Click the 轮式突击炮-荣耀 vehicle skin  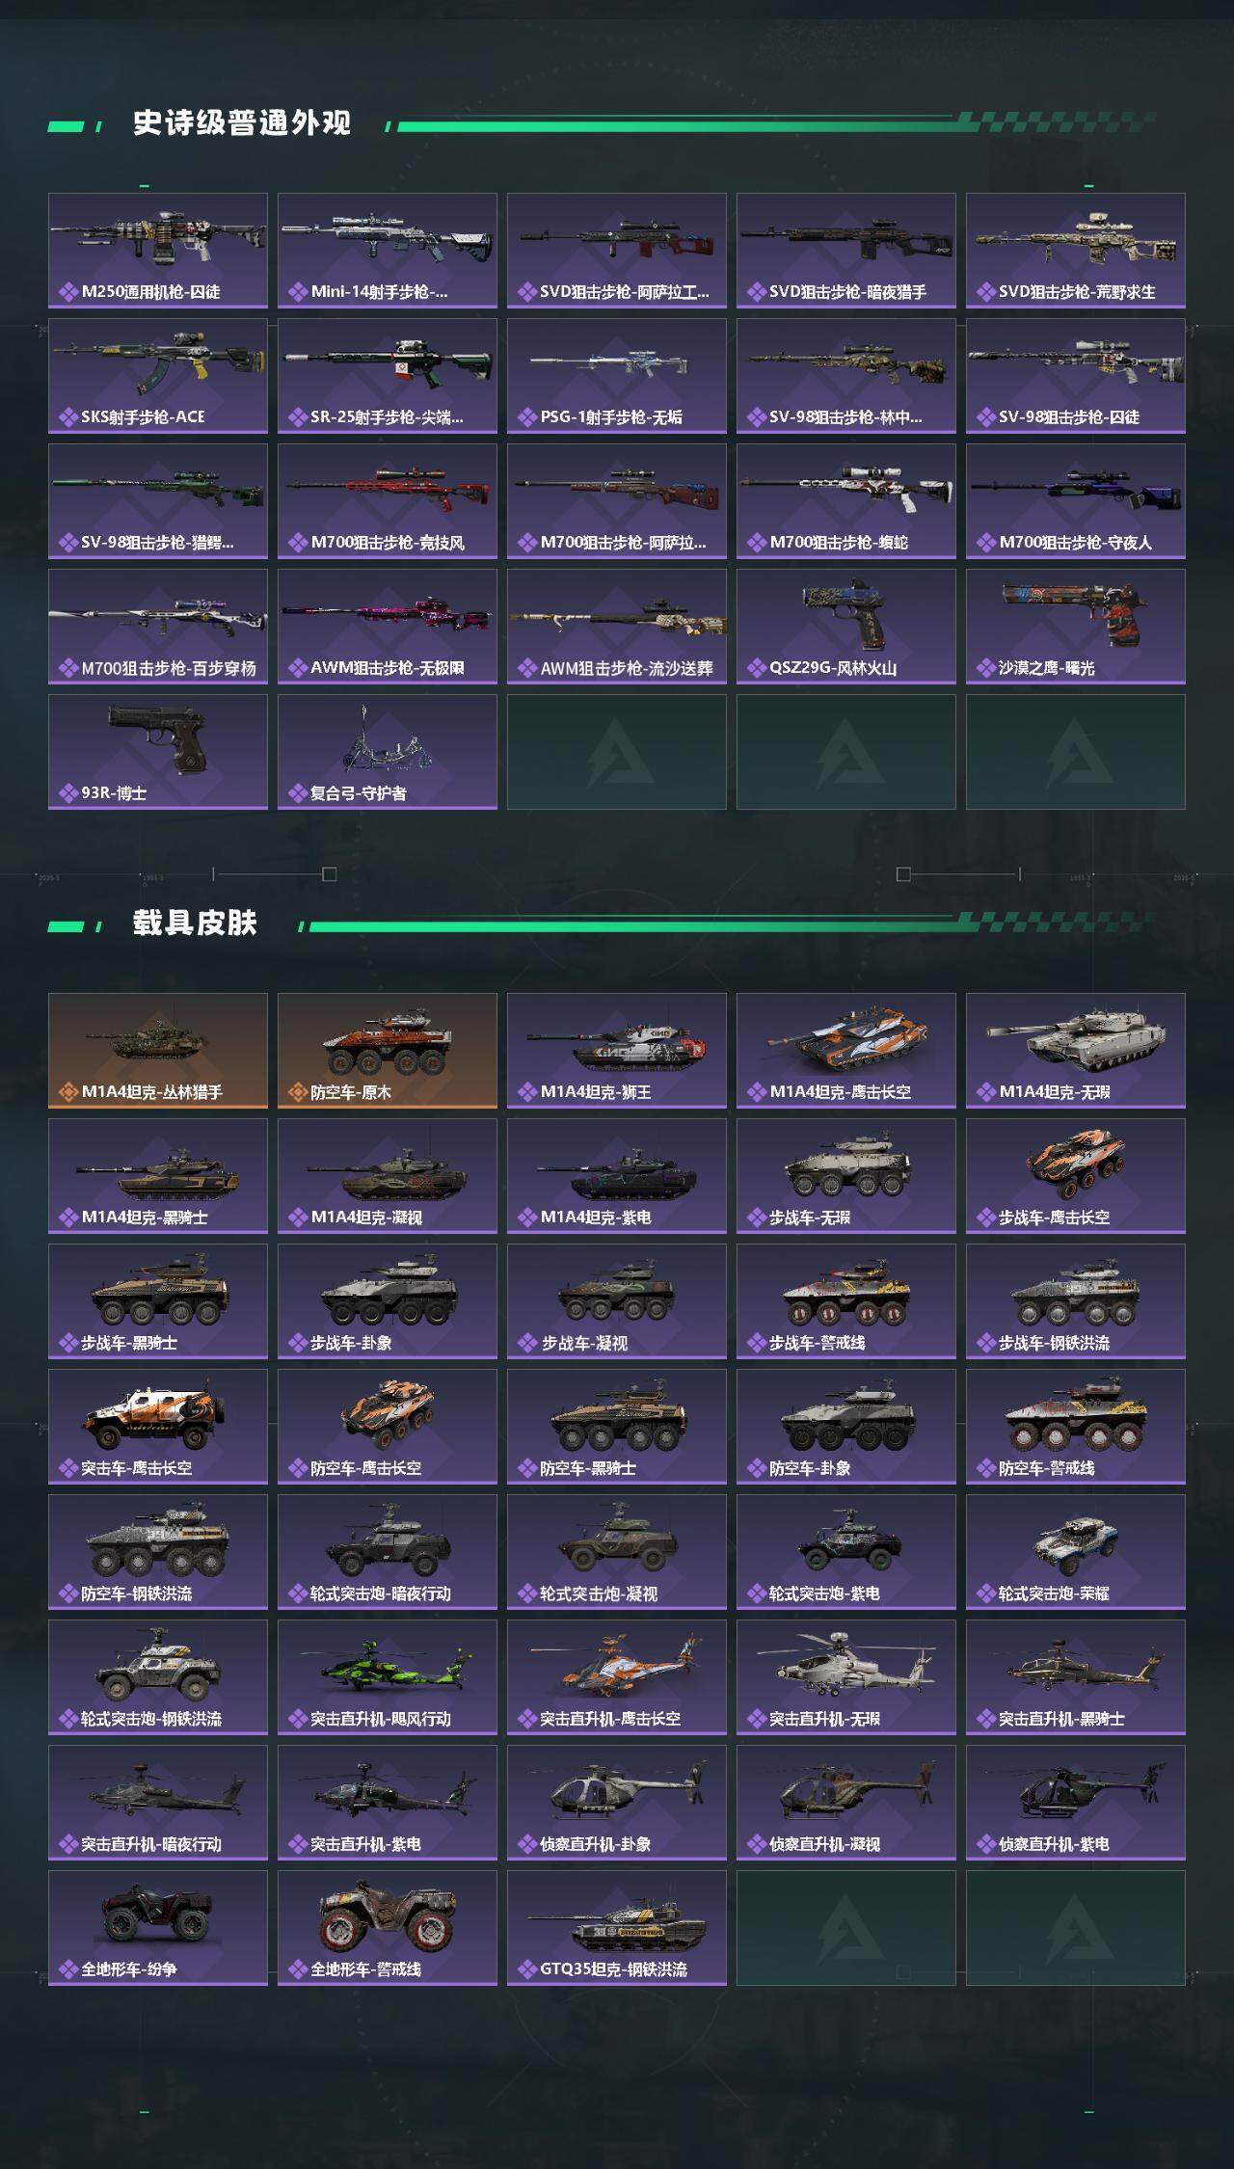pyautogui.click(x=1076, y=1552)
